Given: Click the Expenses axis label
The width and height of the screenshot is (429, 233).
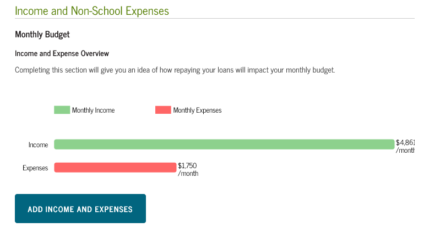Looking at the screenshot, I should coord(35,168).
